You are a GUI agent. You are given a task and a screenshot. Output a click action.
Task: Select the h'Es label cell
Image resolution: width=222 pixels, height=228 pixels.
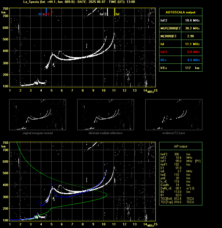[170, 68]
